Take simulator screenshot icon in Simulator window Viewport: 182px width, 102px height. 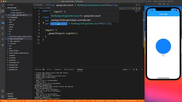[160, 4]
